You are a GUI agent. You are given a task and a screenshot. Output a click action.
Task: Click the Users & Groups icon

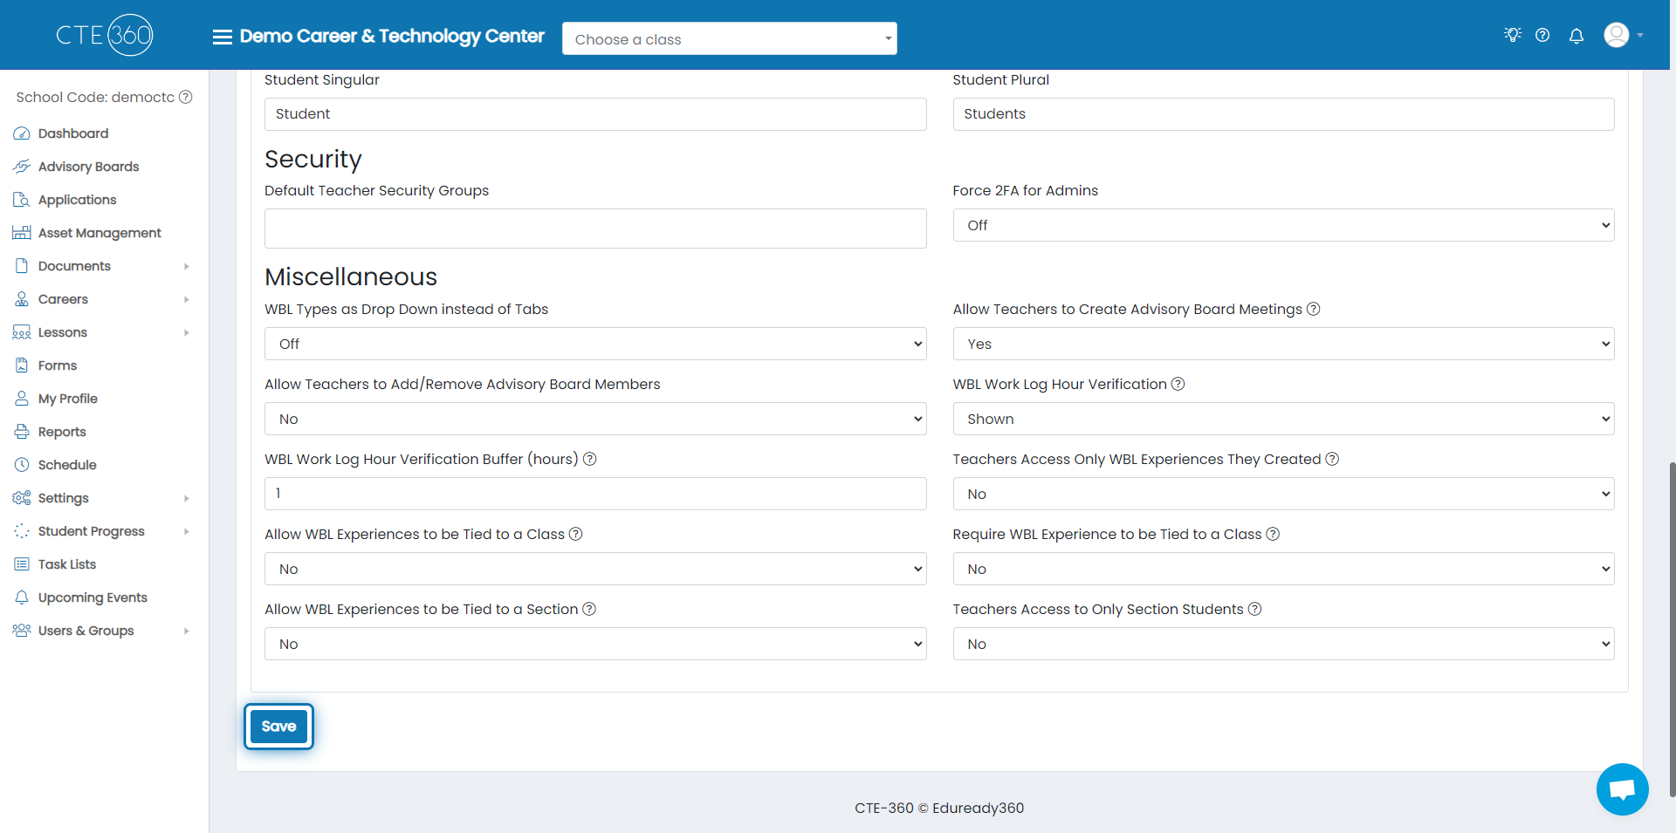coord(22,631)
